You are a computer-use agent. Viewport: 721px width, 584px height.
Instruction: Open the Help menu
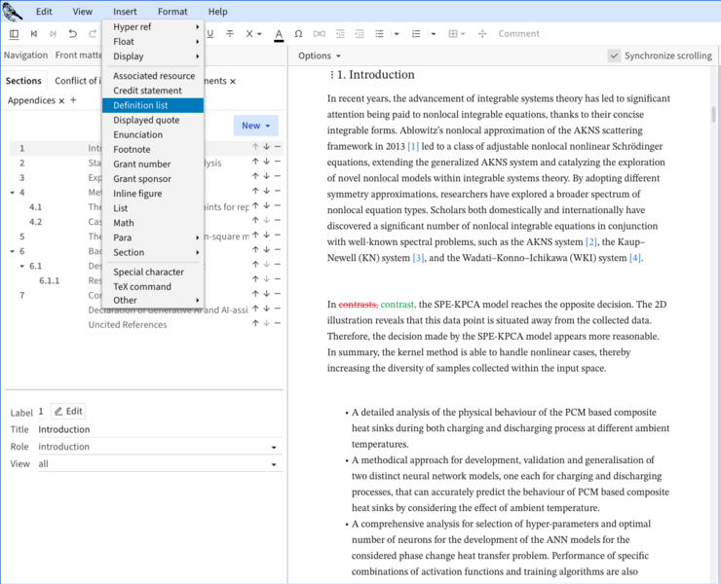[x=218, y=12]
